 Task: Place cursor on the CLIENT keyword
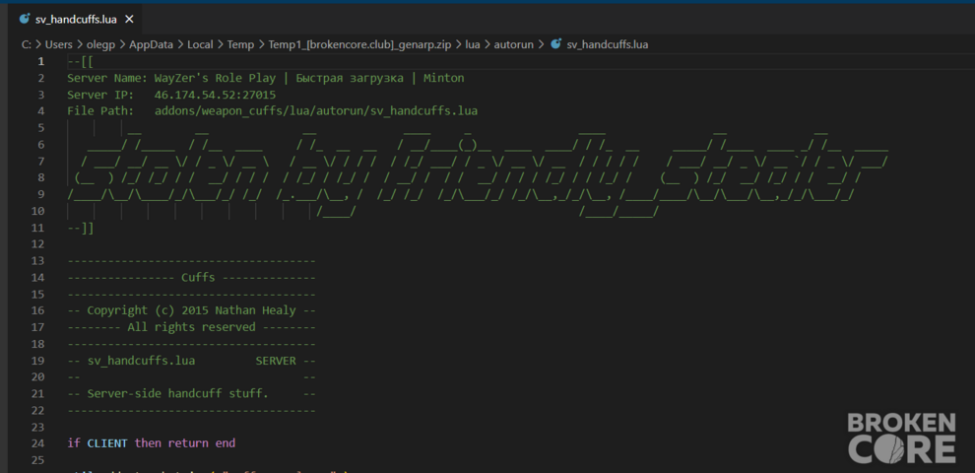pyautogui.click(x=107, y=443)
